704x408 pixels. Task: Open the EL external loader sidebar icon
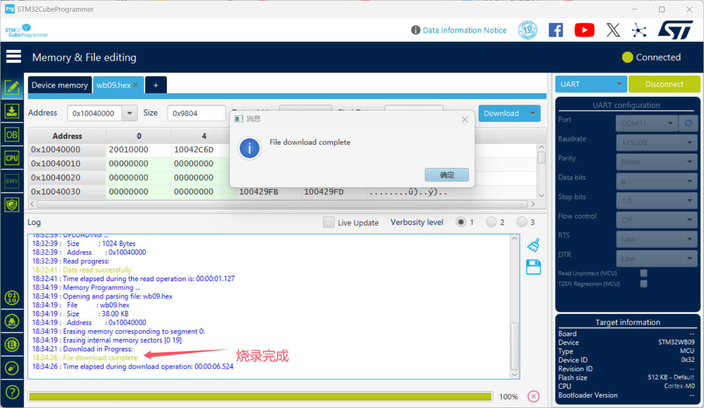tap(12, 345)
